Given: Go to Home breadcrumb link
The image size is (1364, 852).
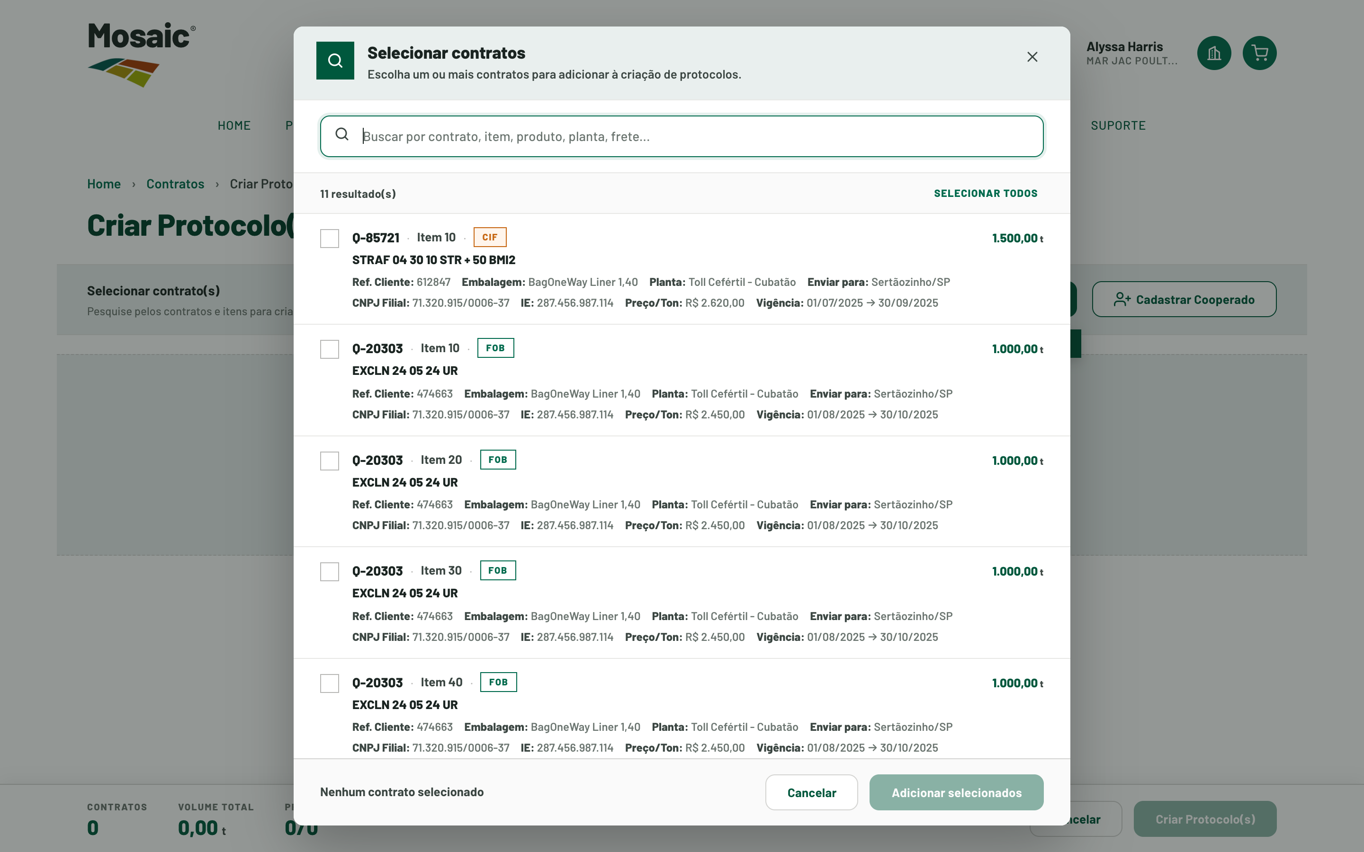Looking at the screenshot, I should (104, 184).
